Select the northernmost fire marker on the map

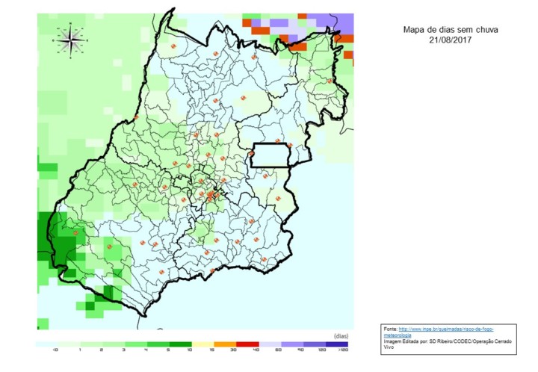pyautogui.click(x=174, y=46)
